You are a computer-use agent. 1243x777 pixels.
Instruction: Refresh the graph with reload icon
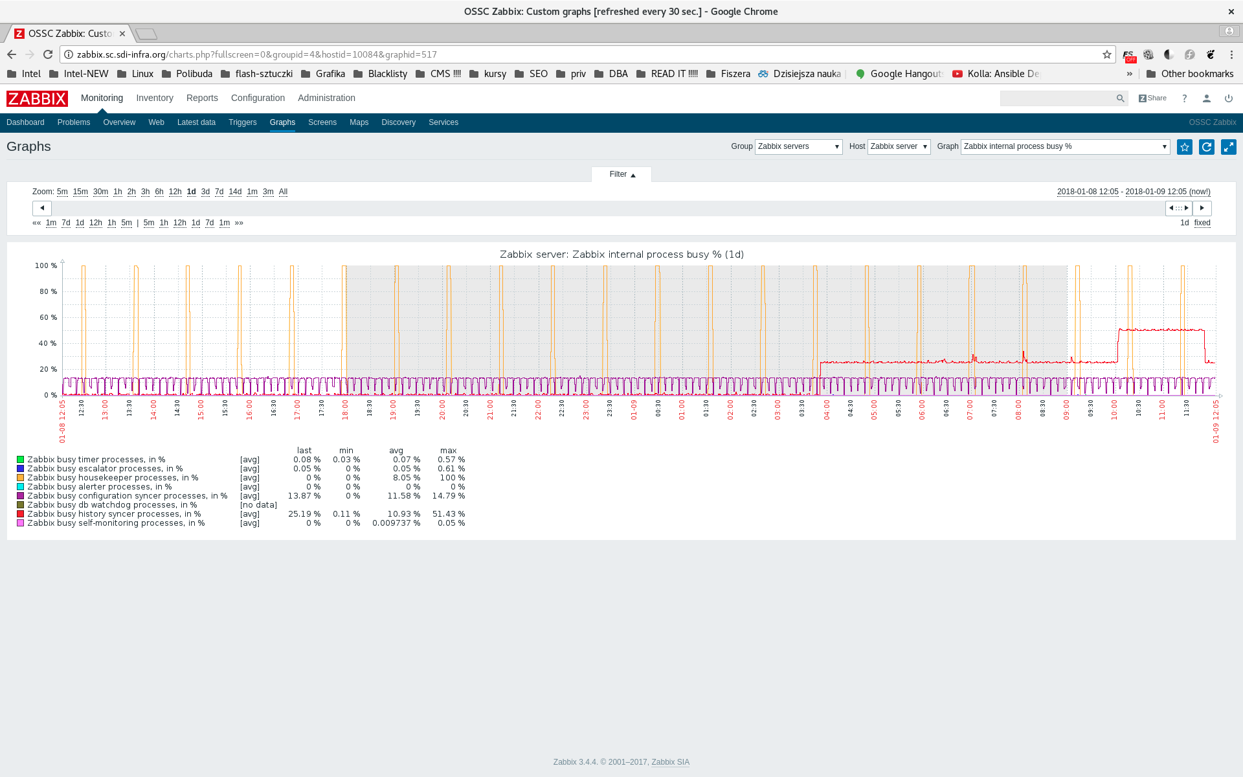pos(1207,147)
